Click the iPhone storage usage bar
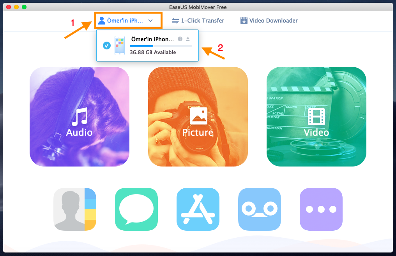 click(161, 46)
